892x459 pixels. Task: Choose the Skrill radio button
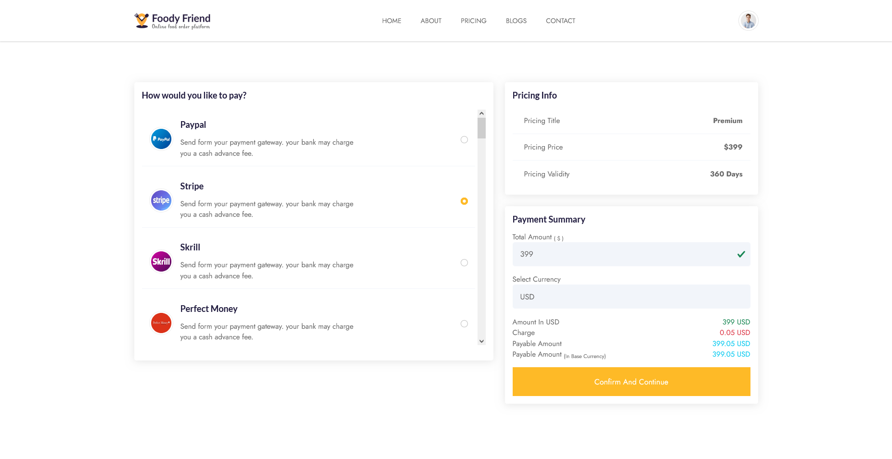click(x=464, y=262)
